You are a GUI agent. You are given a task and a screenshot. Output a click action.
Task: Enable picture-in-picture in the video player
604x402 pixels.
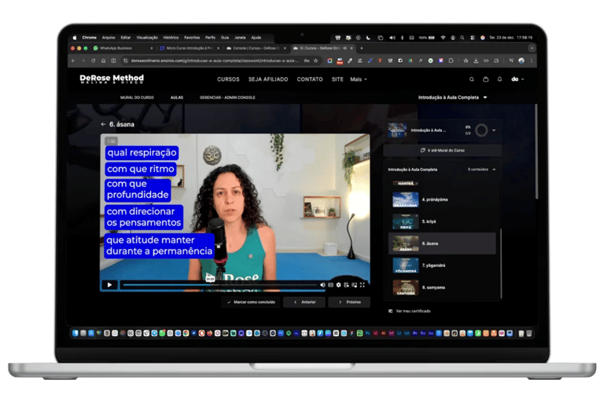pos(354,285)
